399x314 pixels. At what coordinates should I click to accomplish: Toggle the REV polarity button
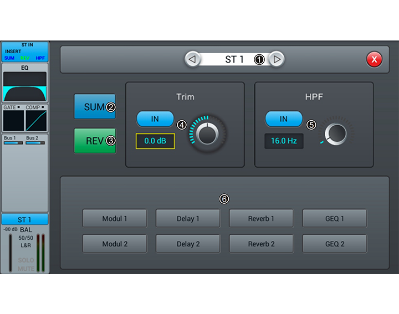[95, 141]
